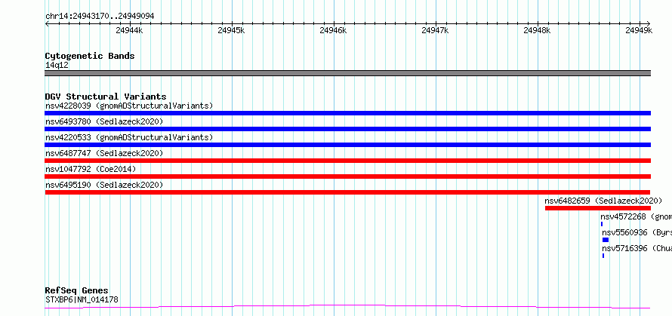672x316 pixels.
Task: Click the 24949k ruler tick label
Action: pos(639,30)
